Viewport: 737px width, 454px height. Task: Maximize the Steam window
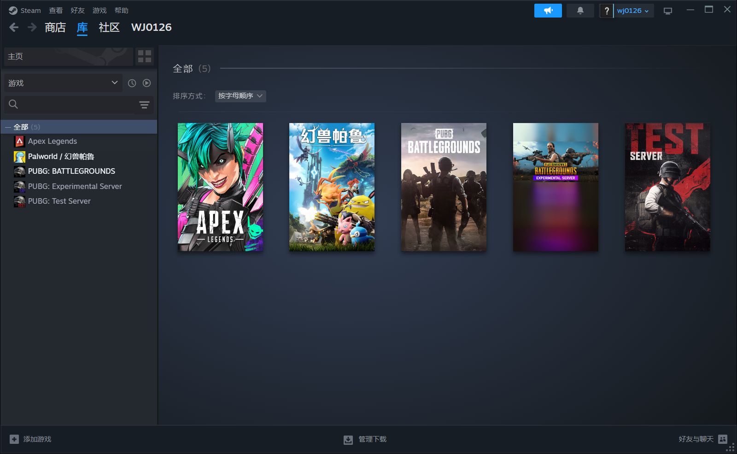coord(709,10)
